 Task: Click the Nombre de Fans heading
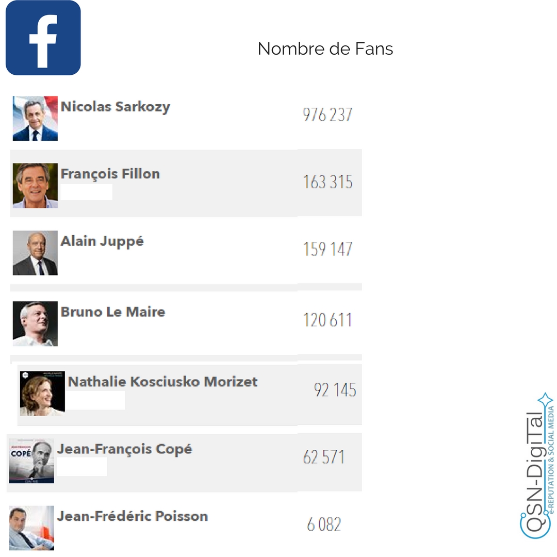325,48
